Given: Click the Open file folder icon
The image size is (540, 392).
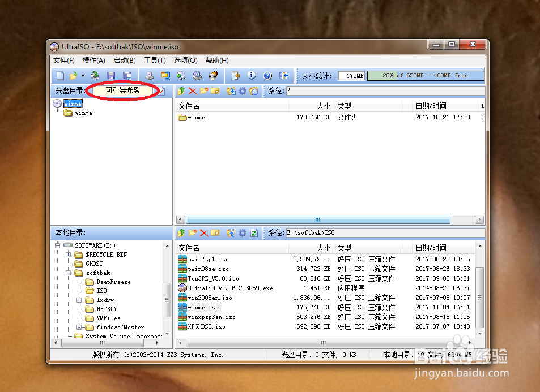Looking at the screenshot, I should pos(73,76).
